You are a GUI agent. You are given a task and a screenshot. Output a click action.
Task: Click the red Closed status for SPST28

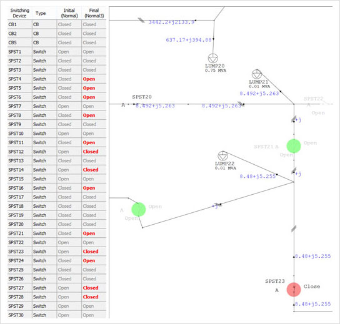pyautogui.click(x=91, y=297)
